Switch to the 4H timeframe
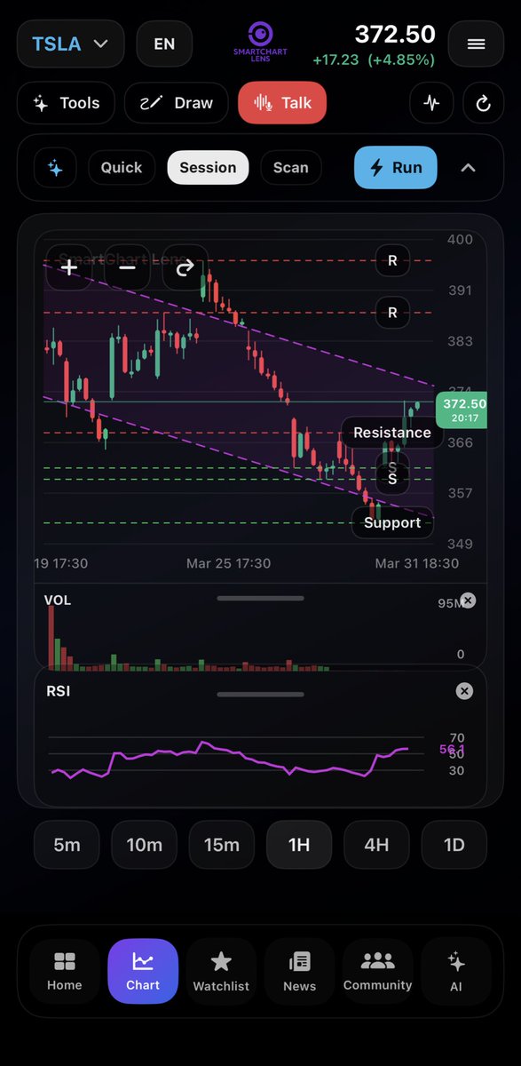Viewport: 521px width, 1066px height. (376, 844)
